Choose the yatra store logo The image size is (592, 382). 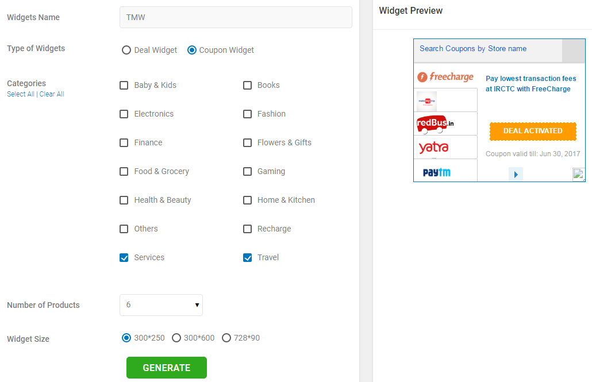[x=433, y=148]
